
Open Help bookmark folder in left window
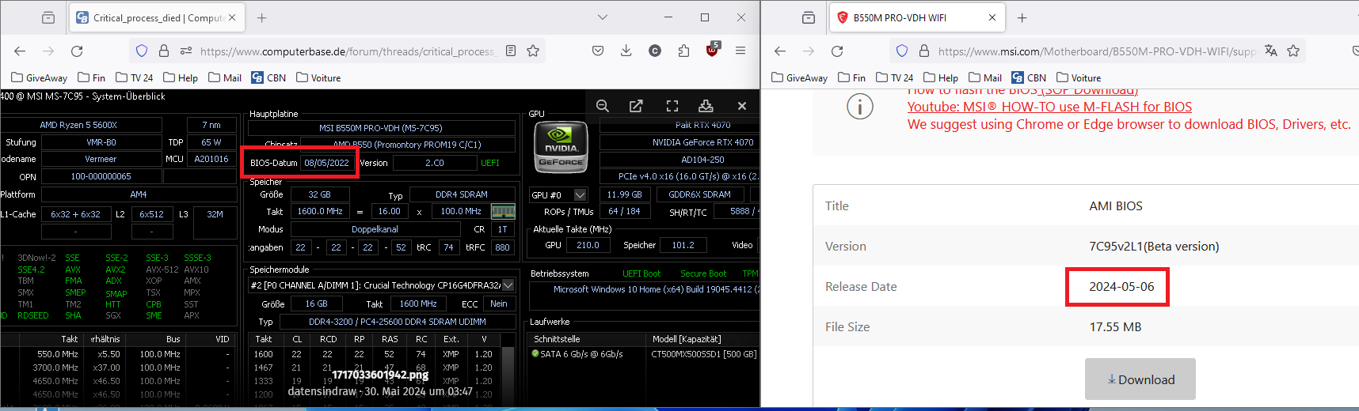(181, 77)
